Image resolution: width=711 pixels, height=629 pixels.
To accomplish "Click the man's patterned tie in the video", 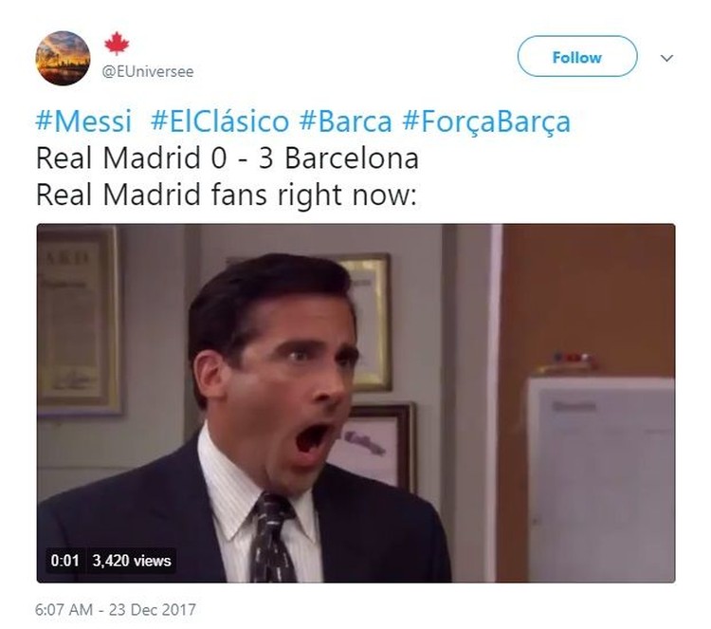I will 272,539.
